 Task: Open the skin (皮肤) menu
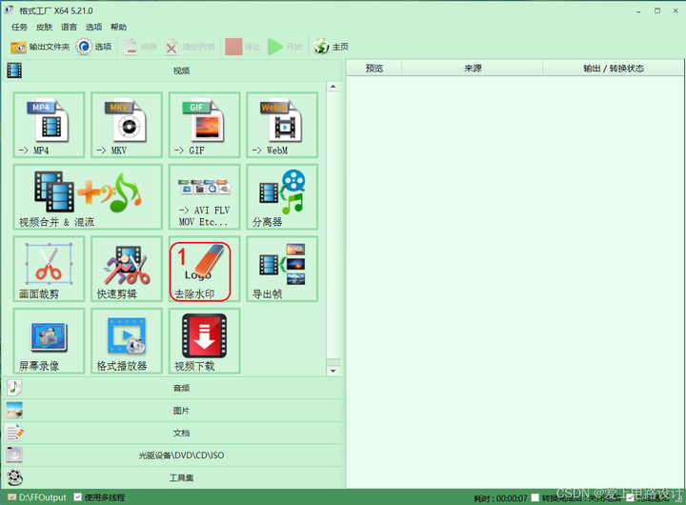(44, 27)
